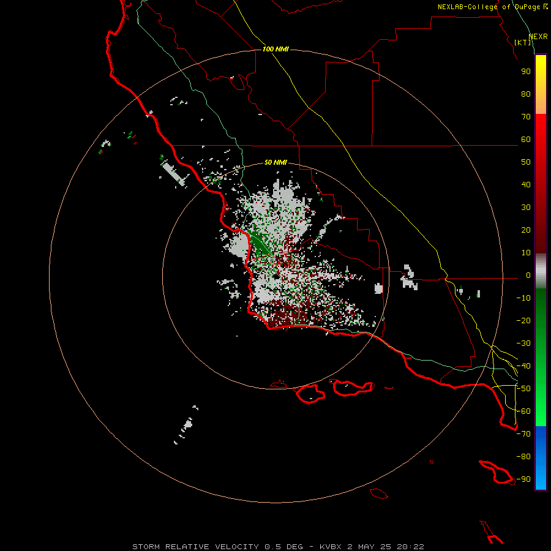The width and height of the screenshot is (551, 551).
Task: Click the -30 knots scale label
Action: pos(523,343)
